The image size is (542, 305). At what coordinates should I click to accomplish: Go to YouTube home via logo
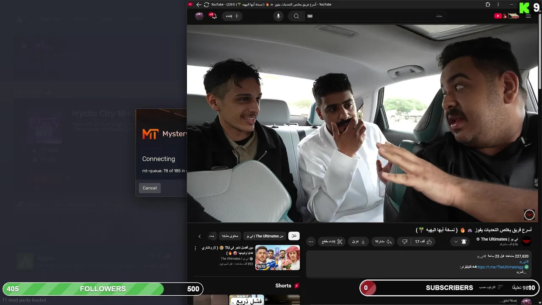pyautogui.click(x=506, y=16)
